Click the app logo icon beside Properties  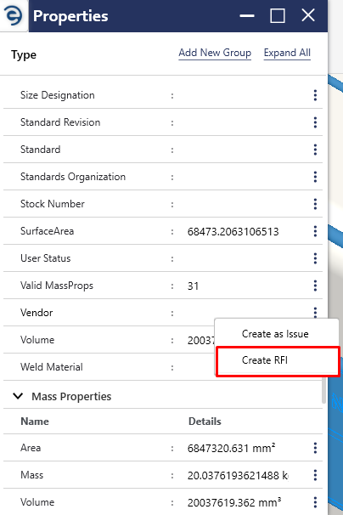pos(13,15)
